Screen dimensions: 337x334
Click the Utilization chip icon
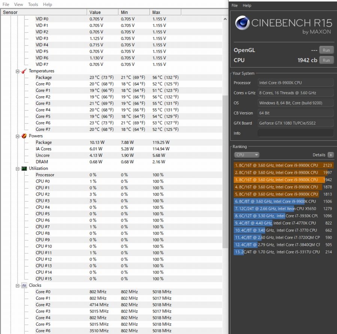click(24, 168)
